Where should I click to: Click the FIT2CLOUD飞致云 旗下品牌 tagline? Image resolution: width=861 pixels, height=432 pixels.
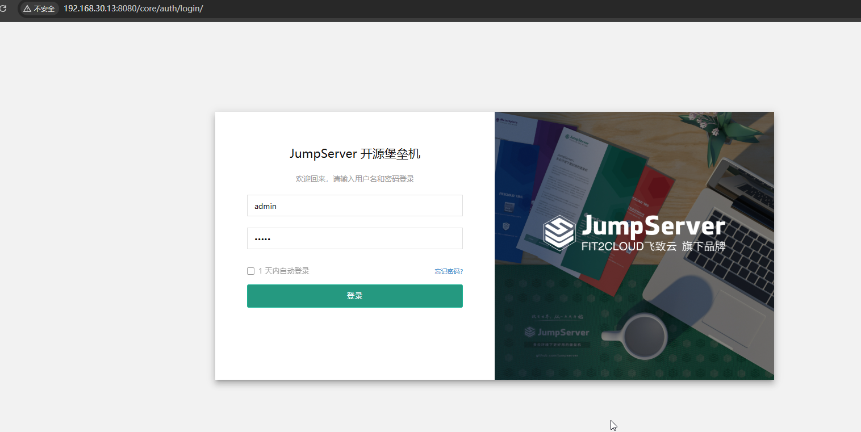tap(653, 246)
